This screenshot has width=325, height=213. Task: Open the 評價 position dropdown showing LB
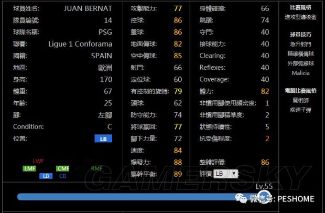(x=225, y=173)
